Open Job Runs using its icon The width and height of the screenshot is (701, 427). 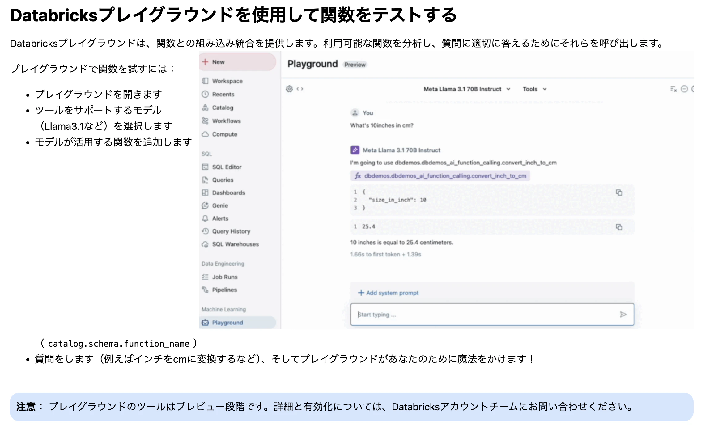click(205, 277)
